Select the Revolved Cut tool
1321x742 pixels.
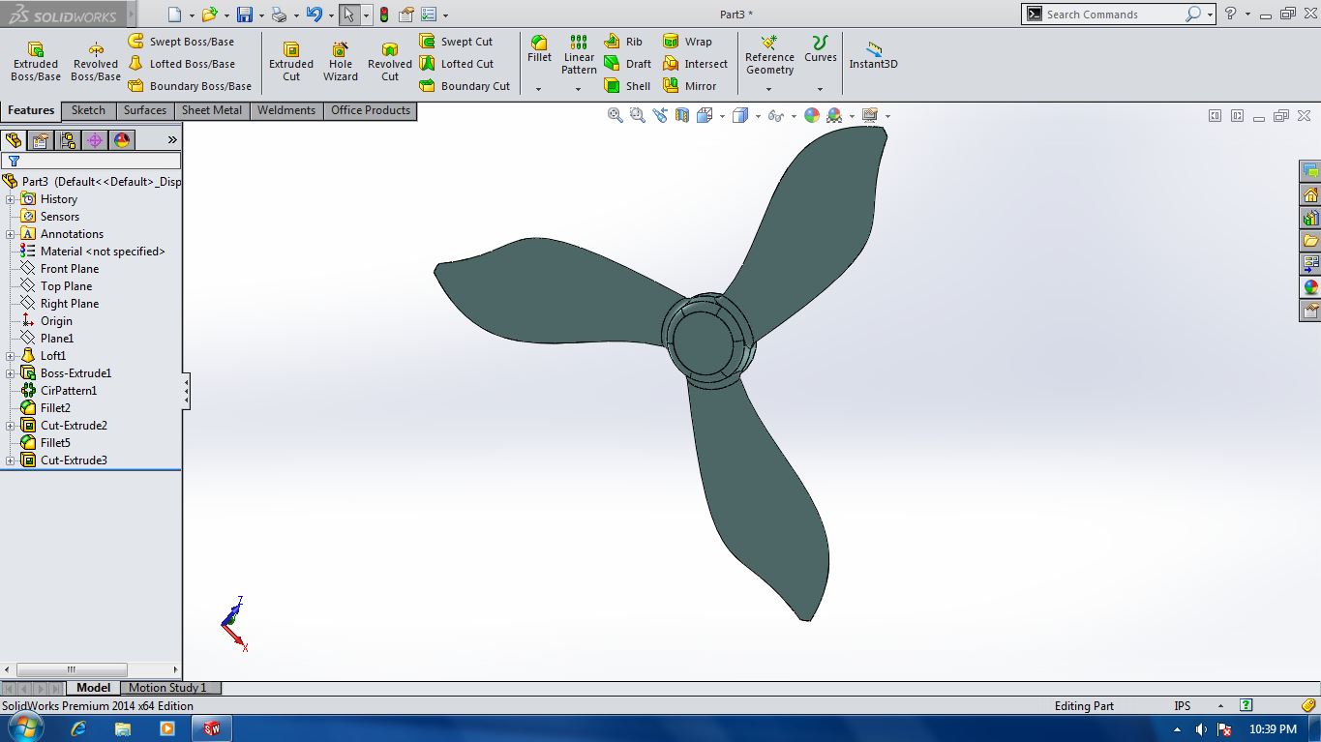tap(390, 62)
